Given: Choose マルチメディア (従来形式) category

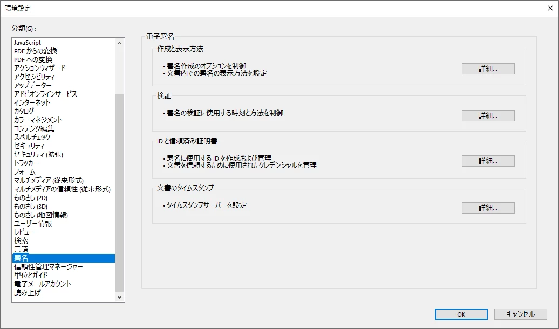Looking at the screenshot, I should [x=64, y=180].
